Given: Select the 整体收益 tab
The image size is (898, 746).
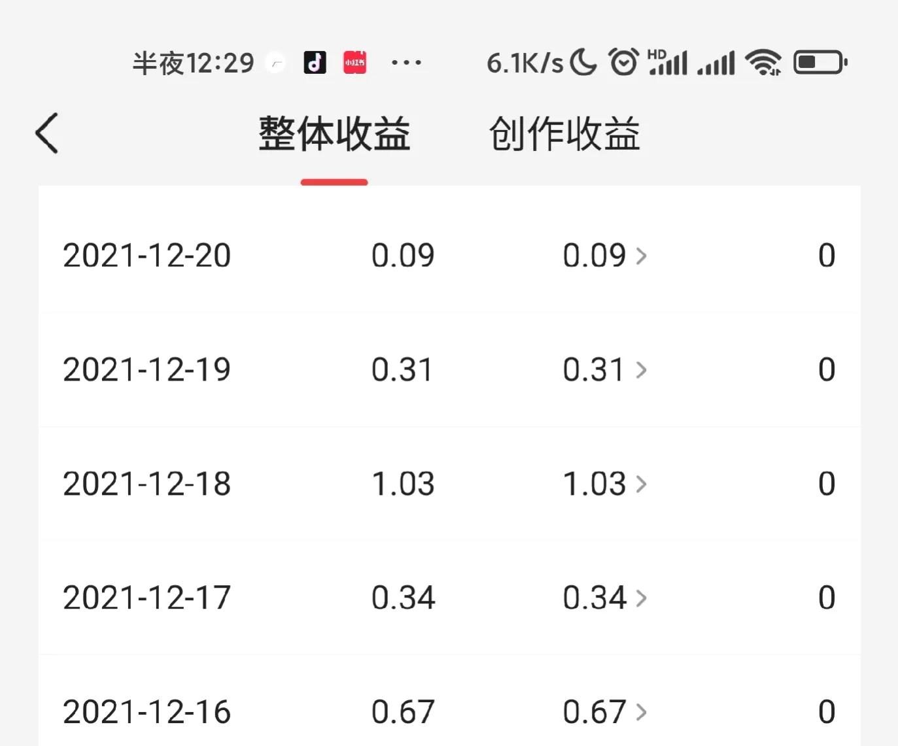Looking at the screenshot, I should coord(334,133).
